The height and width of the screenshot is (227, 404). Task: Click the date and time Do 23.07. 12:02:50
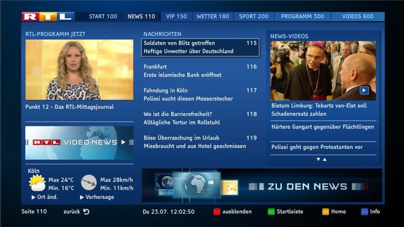(168, 212)
